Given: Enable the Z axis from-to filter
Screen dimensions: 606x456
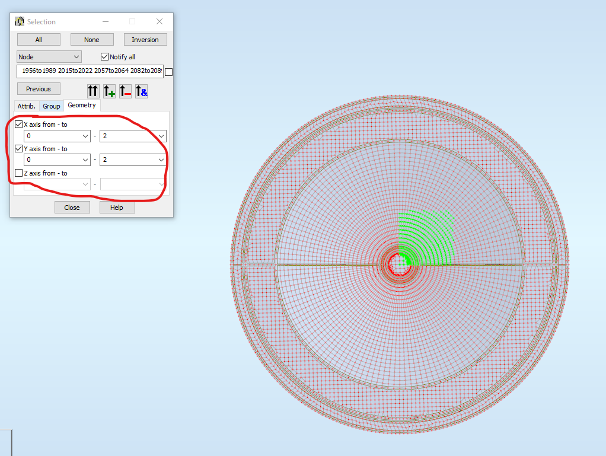Looking at the screenshot, I should [x=18, y=173].
